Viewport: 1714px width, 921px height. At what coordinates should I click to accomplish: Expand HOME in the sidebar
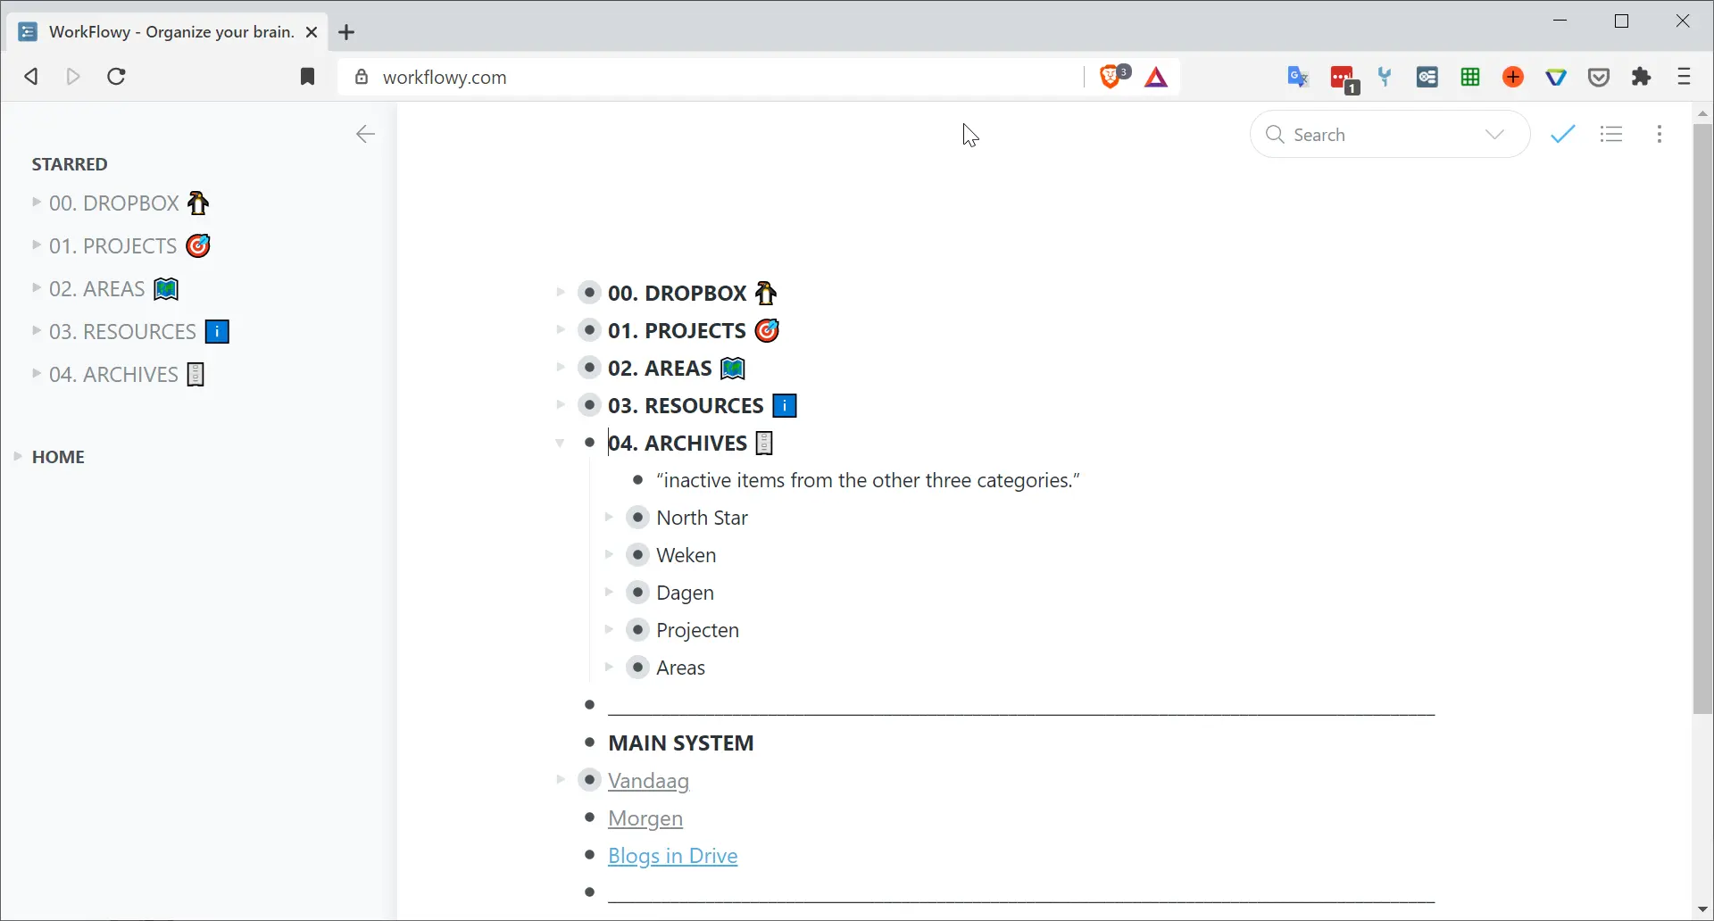tap(18, 457)
